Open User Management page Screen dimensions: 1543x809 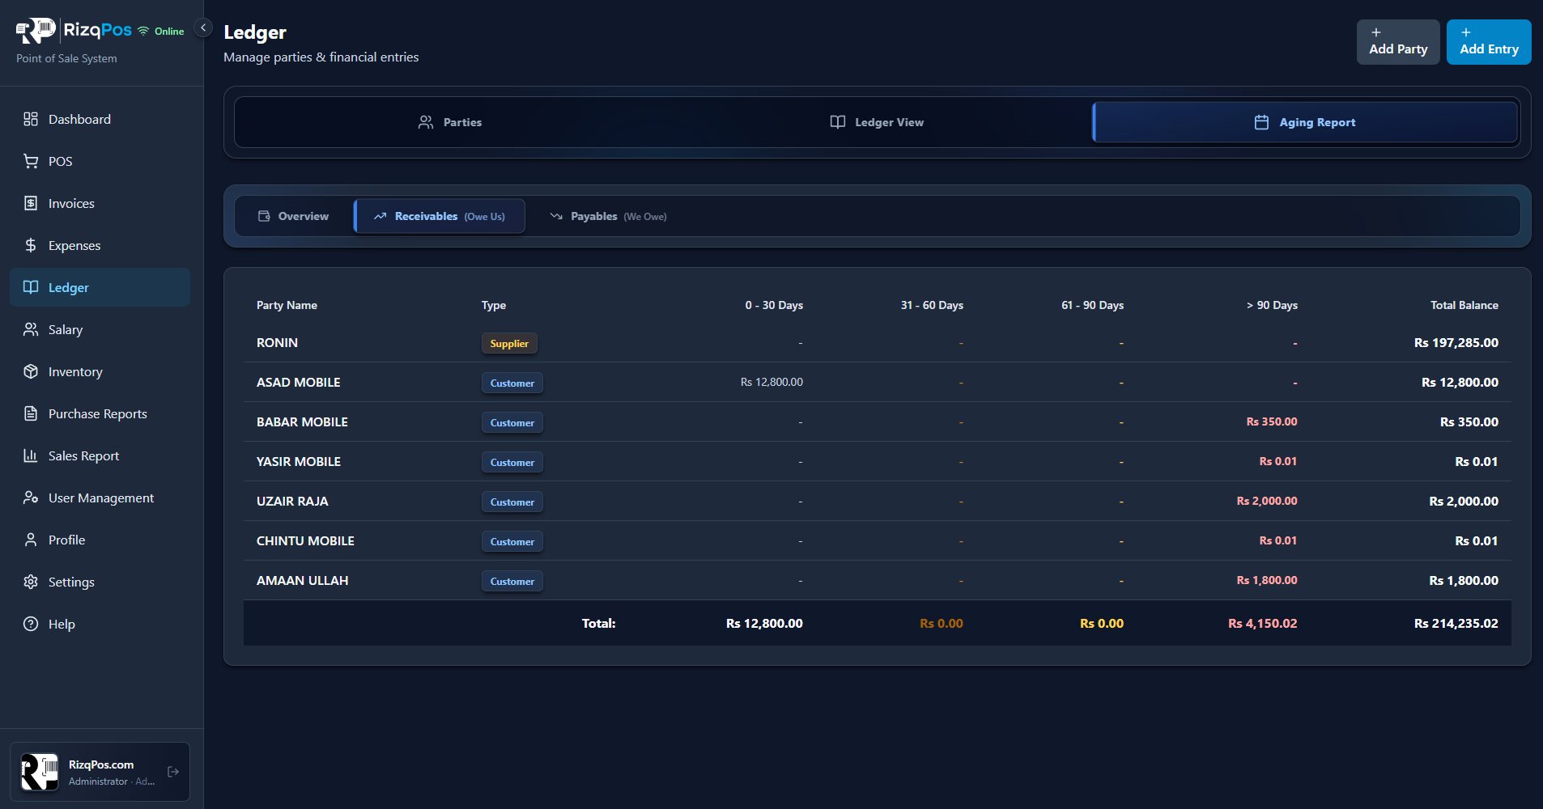click(100, 498)
